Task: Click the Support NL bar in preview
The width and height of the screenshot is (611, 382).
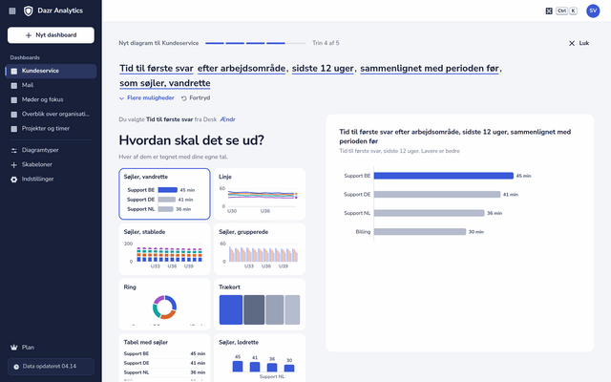Action: tap(429, 213)
